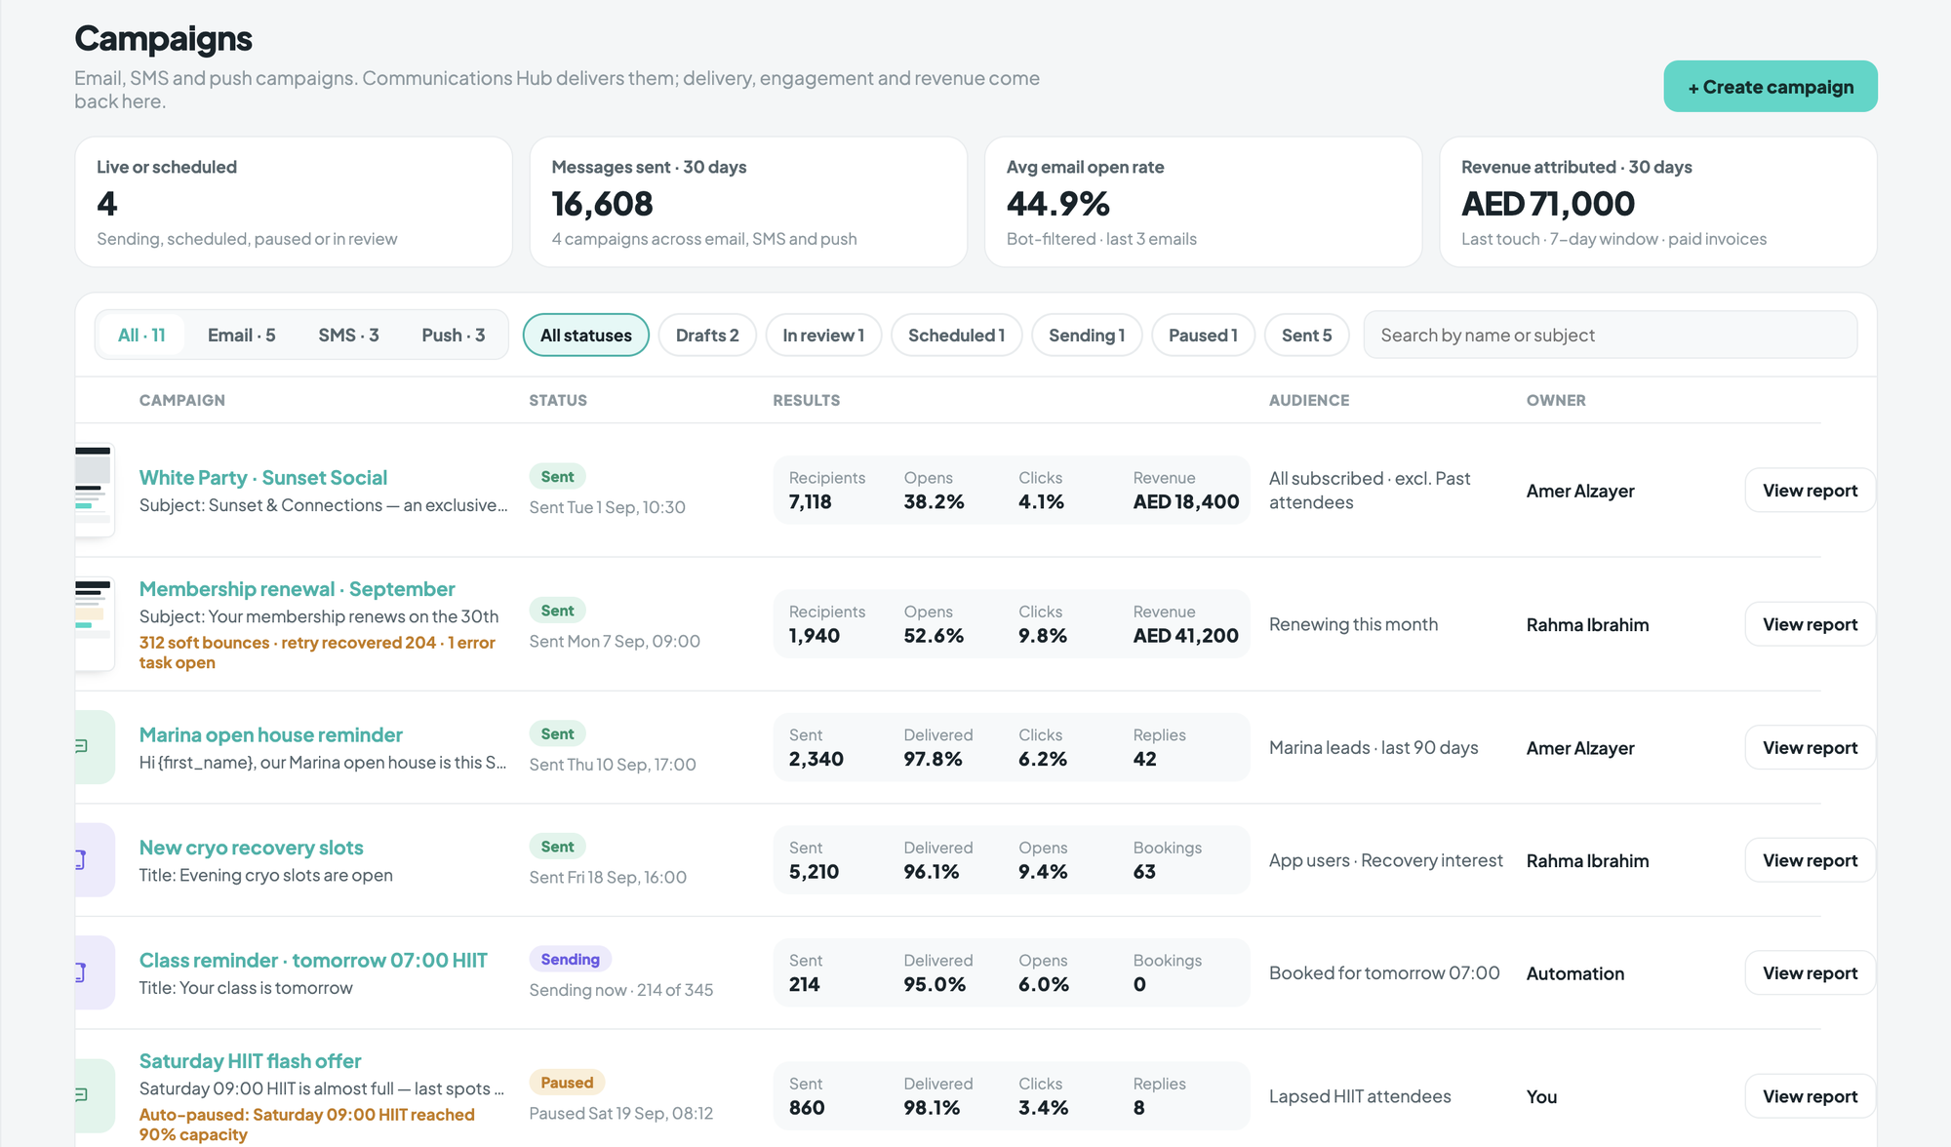Click SMS icon for Marina open house reminder
This screenshot has height=1147, width=1951.
pyautogui.click(x=95, y=747)
